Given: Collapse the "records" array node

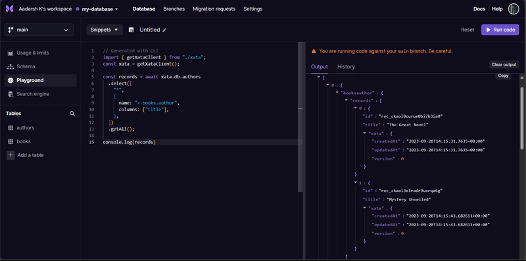Looking at the screenshot, I should 347,101.
